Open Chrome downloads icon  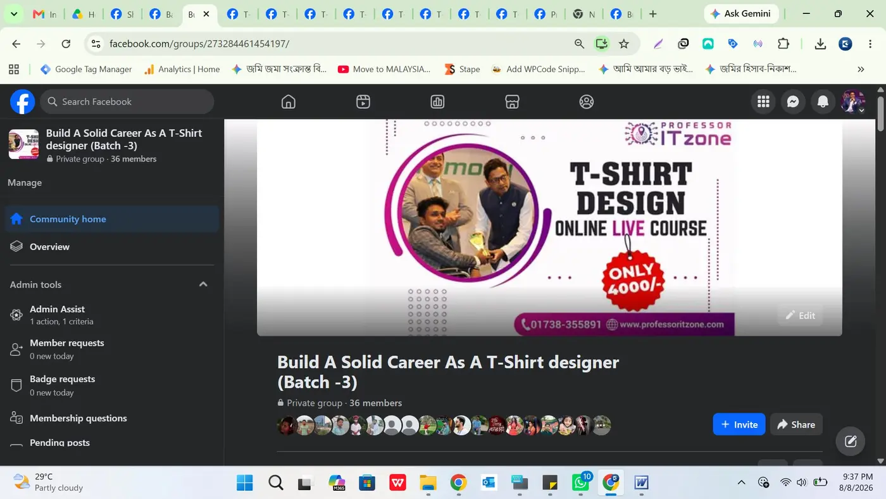(820, 44)
